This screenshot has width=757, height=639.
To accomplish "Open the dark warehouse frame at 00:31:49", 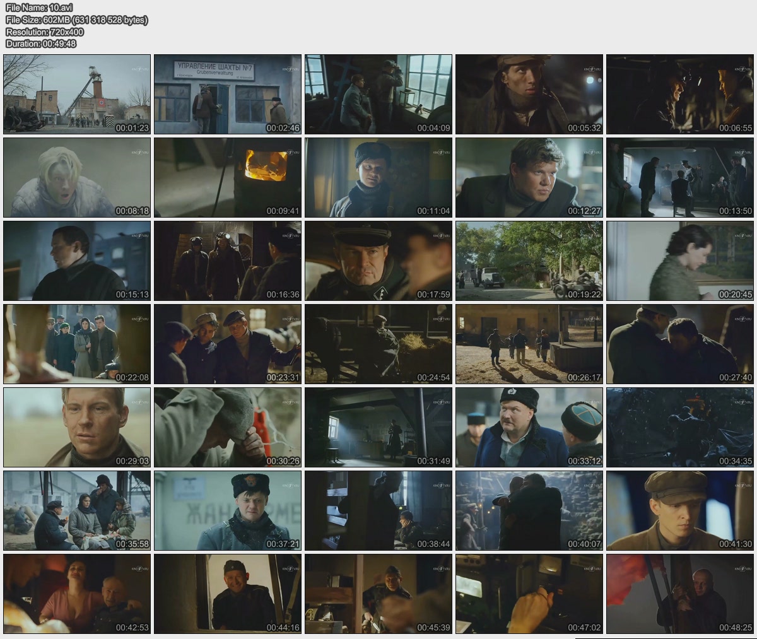I will [378, 427].
